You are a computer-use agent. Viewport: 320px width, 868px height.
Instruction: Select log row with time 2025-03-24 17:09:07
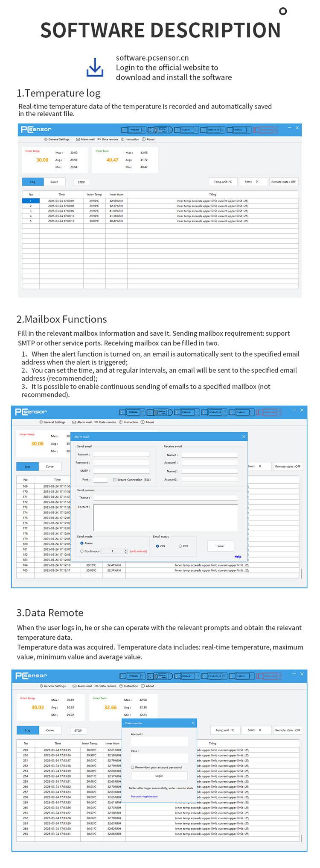coord(160,201)
